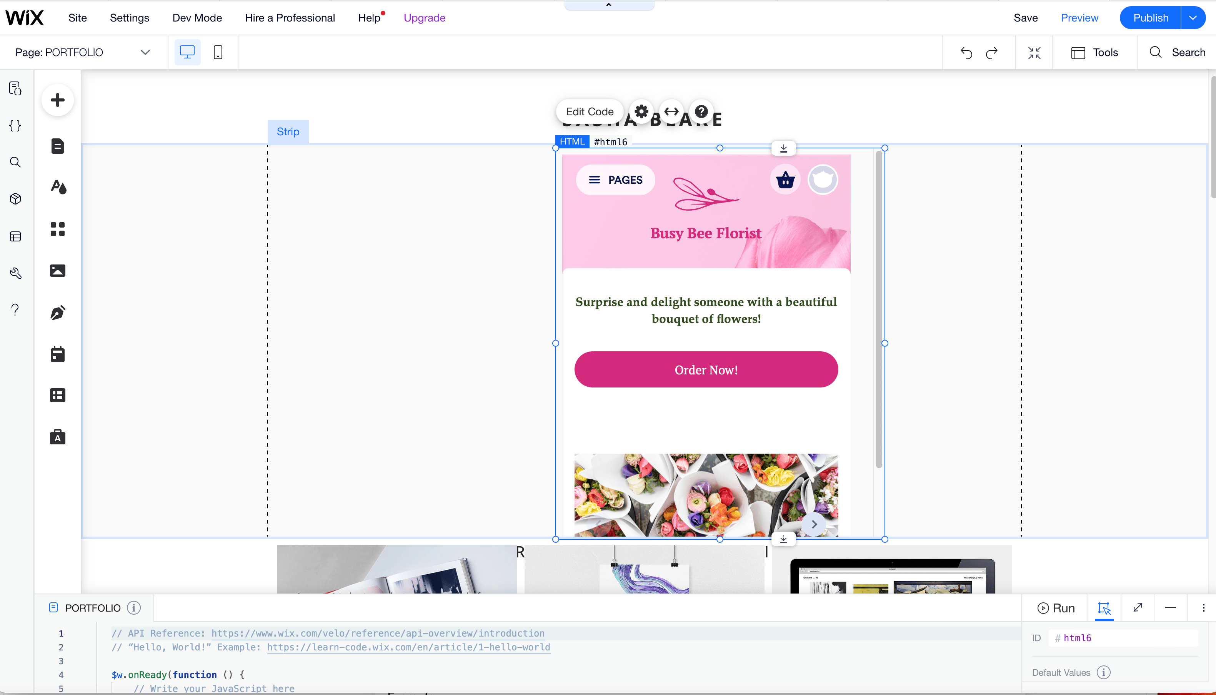Viewport: 1216px width, 695px height.
Task: Click the Redo arrow icon
Action: point(992,53)
